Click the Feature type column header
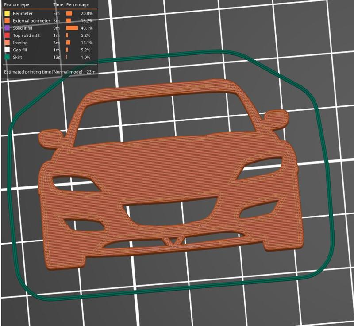This screenshot has width=354, height=326. (16, 5)
